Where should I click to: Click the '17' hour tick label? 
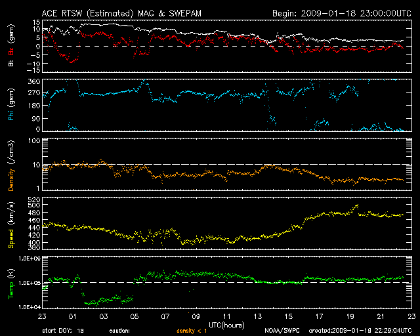(320, 316)
